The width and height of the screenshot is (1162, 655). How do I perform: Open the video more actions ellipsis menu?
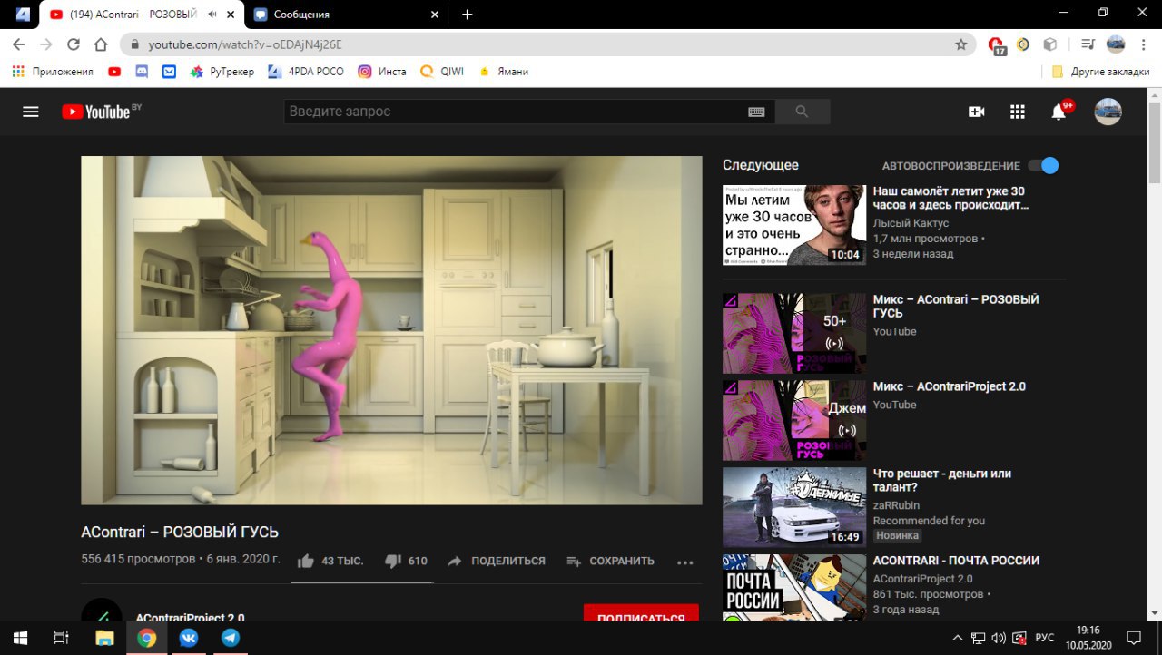pos(684,562)
